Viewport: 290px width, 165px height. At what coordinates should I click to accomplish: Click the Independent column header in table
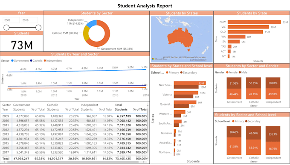coord(89,105)
